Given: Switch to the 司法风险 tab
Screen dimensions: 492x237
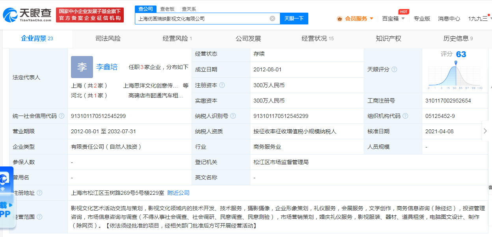Looking at the screenshot, I should point(108,39).
